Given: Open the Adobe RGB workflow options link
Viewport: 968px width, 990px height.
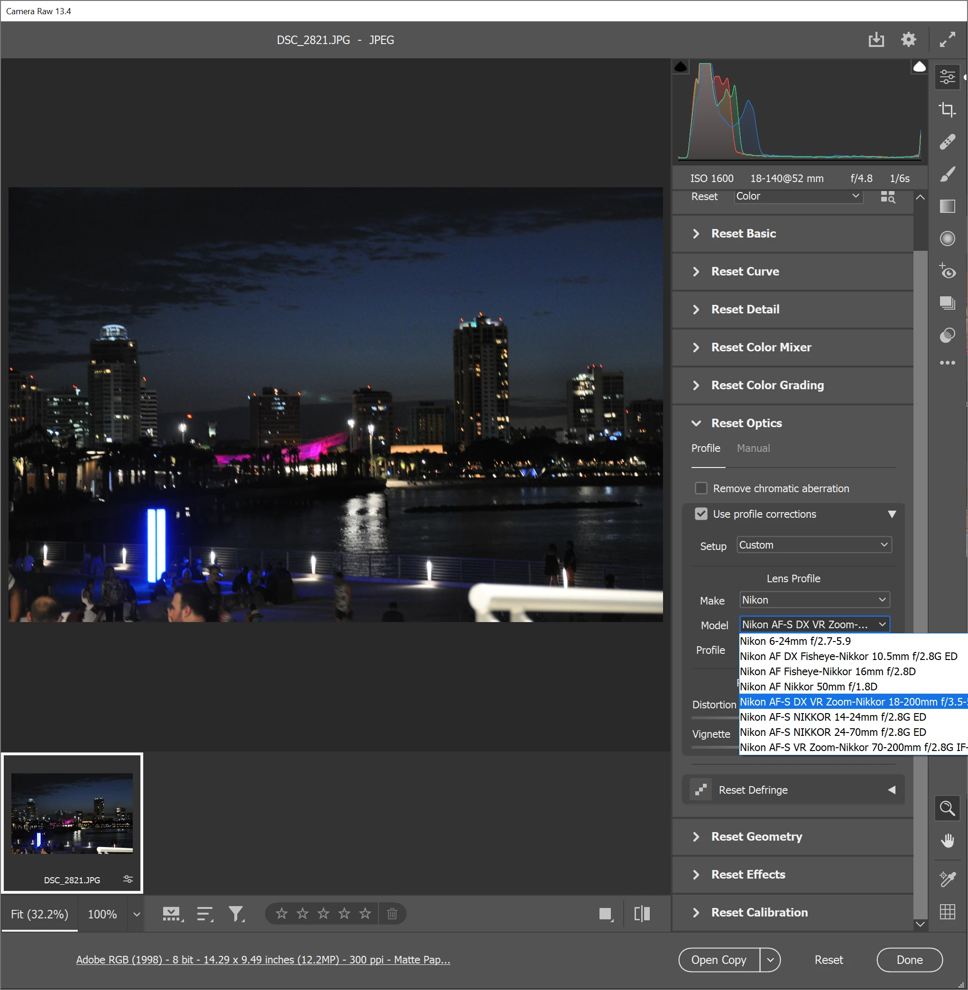Looking at the screenshot, I should click(263, 960).
